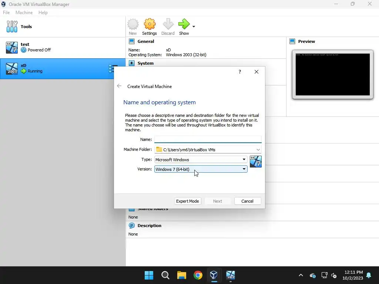Image resolution: width=379 pixels, height=284 pixels.
Task: Click the muted volume tray icon
Action: tap(334, 275)
